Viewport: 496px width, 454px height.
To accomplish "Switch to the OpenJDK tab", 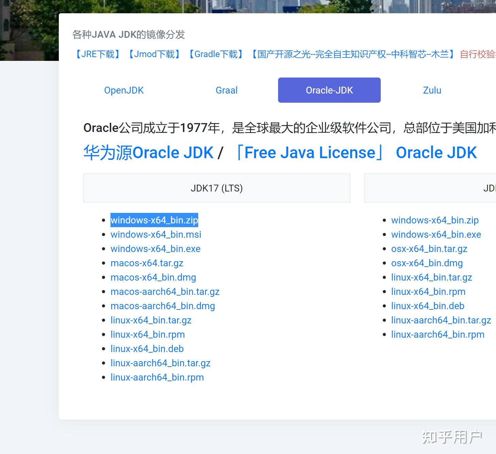I will click(124, 90).
